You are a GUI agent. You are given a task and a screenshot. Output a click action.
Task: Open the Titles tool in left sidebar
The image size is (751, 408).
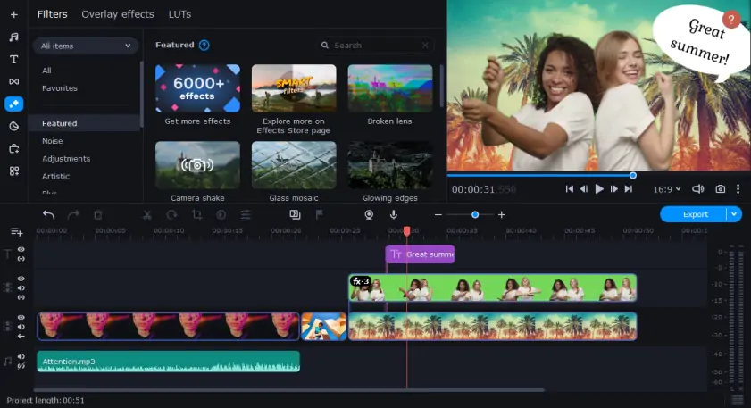coord(13,59)
